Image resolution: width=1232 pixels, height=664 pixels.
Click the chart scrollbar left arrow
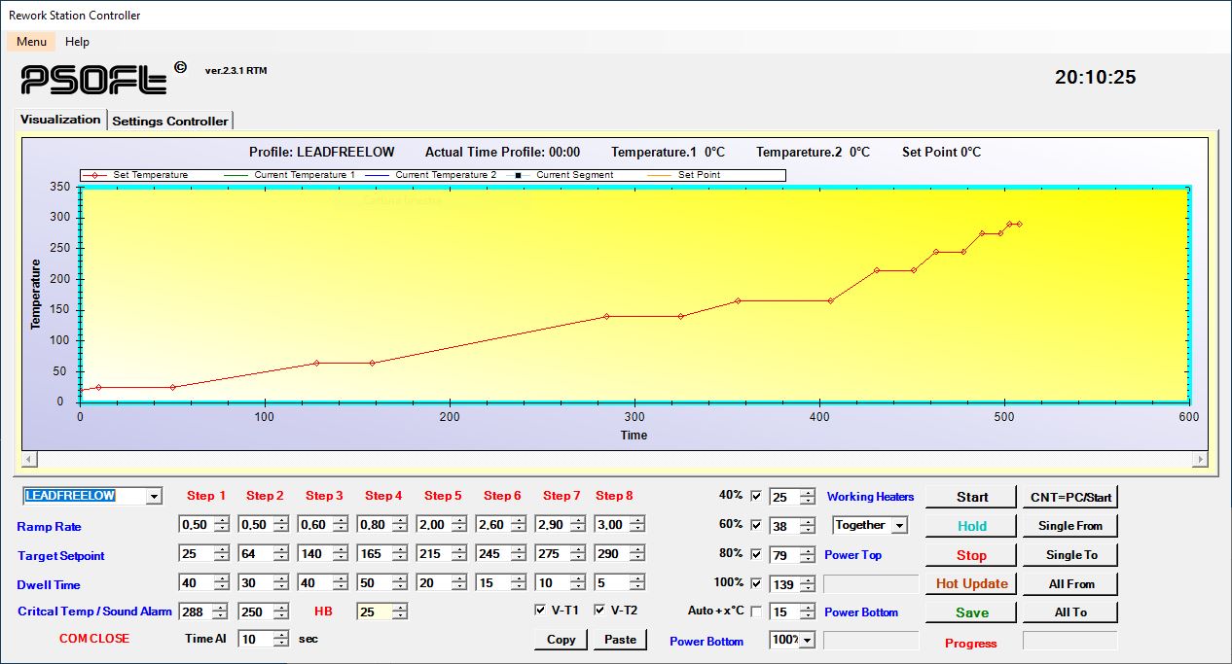29,459
